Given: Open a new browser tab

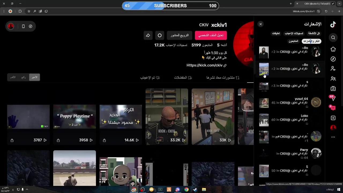Looking at the screenshot, I should (x=291, y=4).
